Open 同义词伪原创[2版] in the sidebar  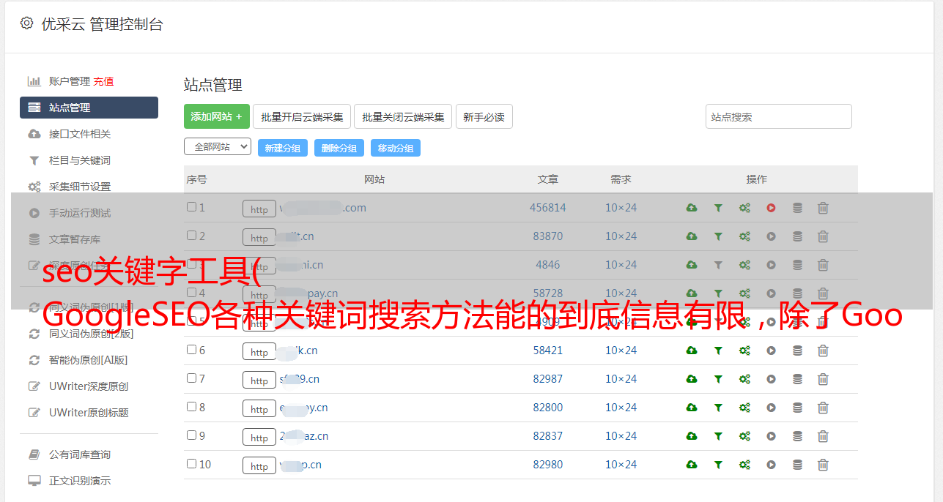[91, 334]
